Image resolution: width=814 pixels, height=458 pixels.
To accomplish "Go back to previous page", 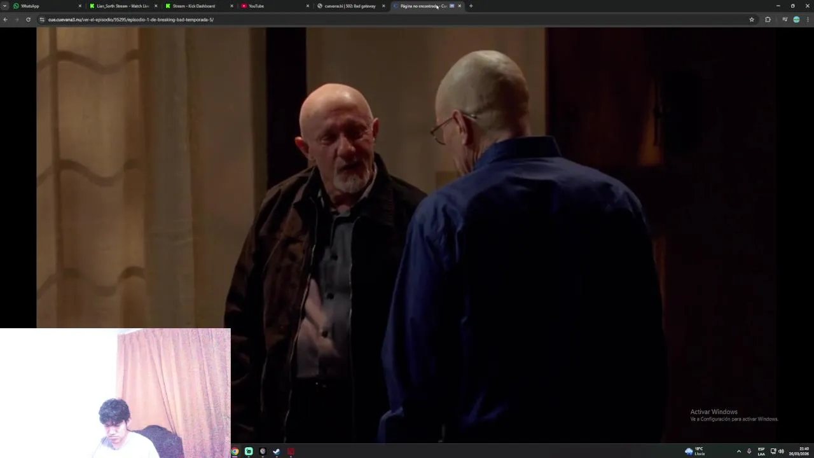I will point(5,20).
